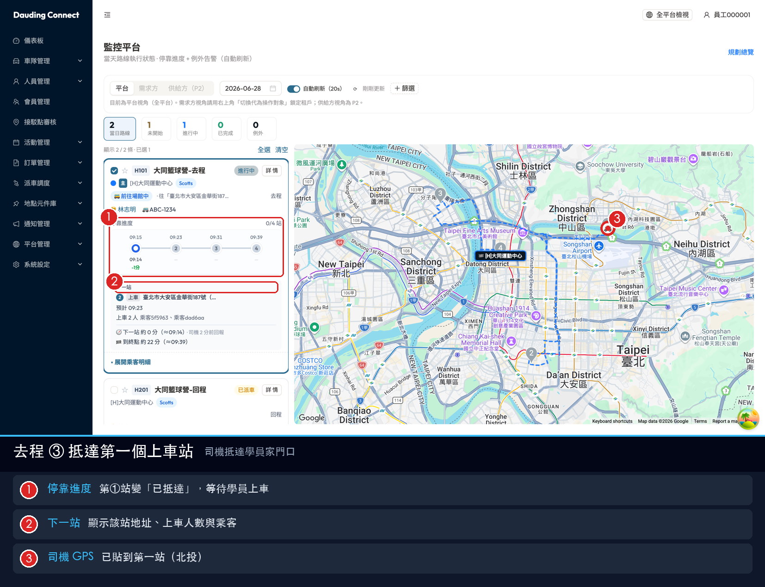765x587 pixels.
Task: Click the 系統設定 gear icon
Action: coord(16,265)
